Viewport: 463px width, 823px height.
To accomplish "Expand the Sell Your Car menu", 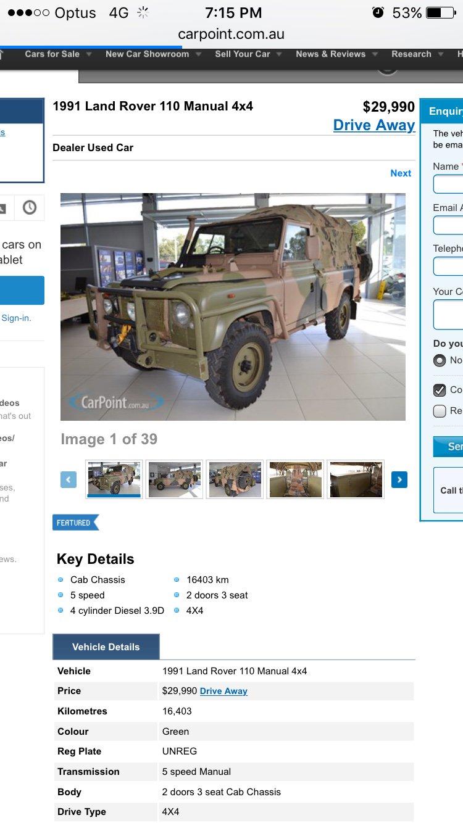I will (248, 54).
